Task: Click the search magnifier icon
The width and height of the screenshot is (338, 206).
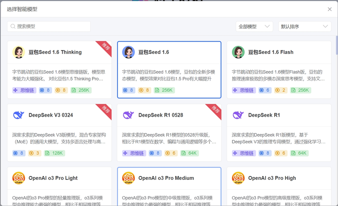Action: [13, 26]
